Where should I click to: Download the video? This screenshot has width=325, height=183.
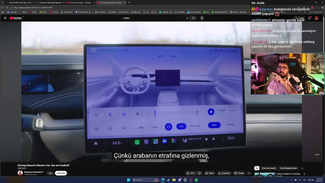[x=224, y=173]
